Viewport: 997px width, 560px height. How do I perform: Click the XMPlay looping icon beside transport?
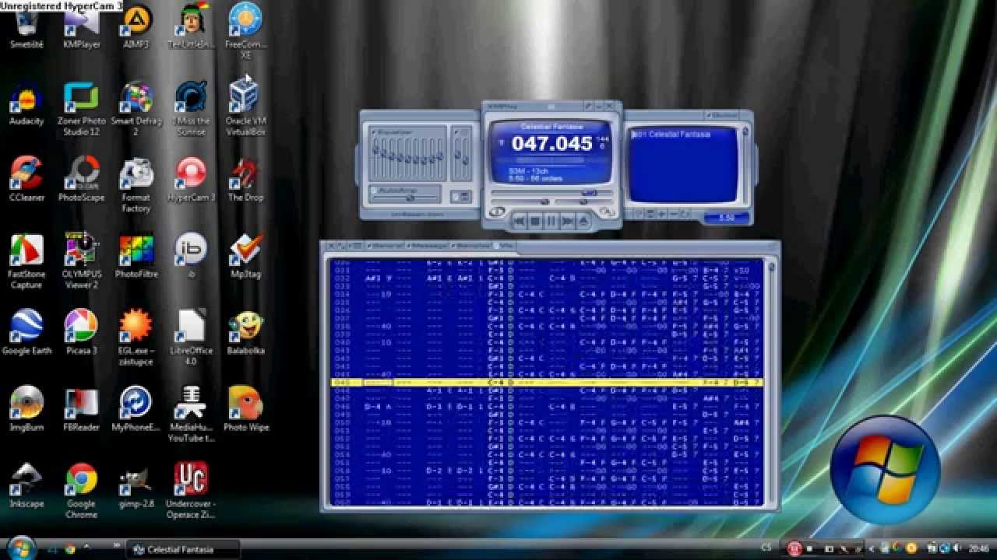tap(605, 211)
